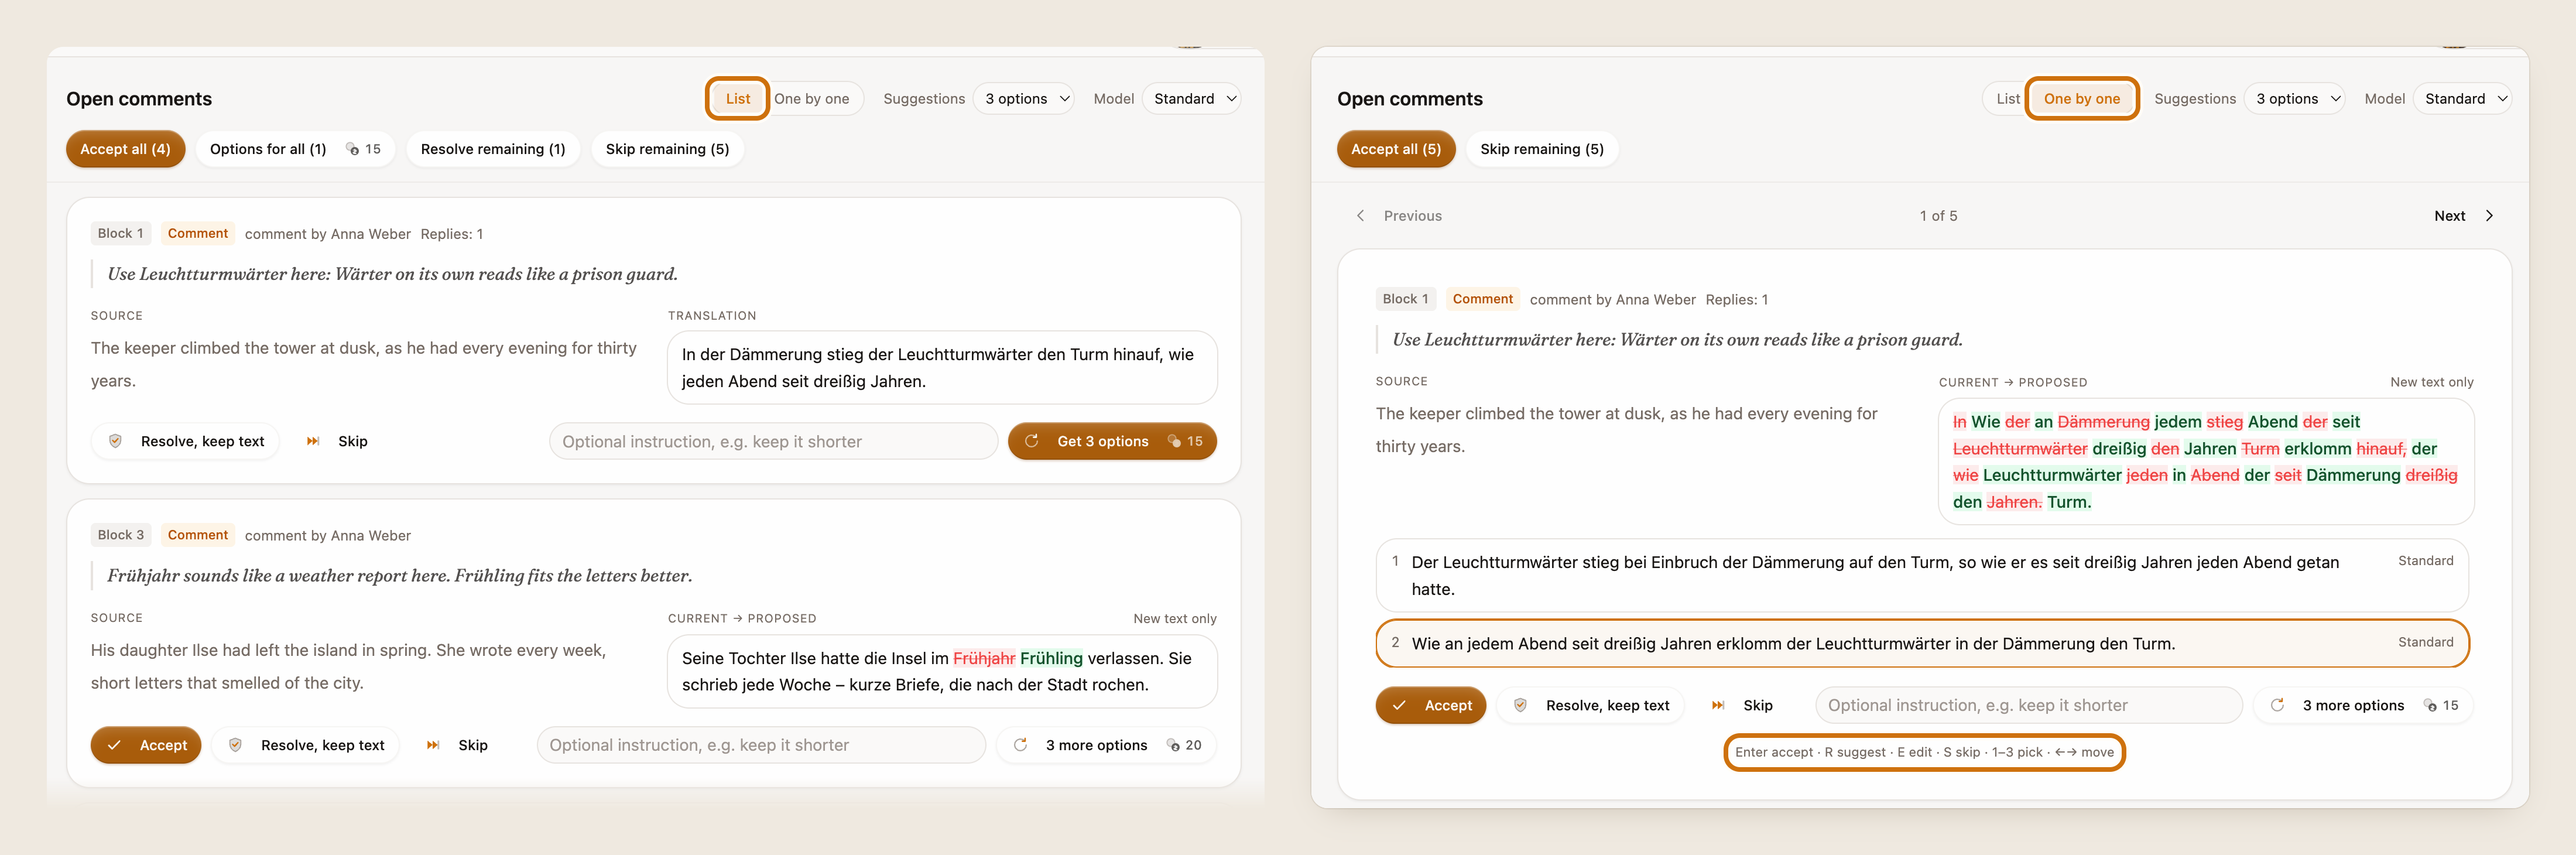Click Skip remaining (5) in left panel
This screenshot has height=855, width=2576.
click(x=667, y=149)
